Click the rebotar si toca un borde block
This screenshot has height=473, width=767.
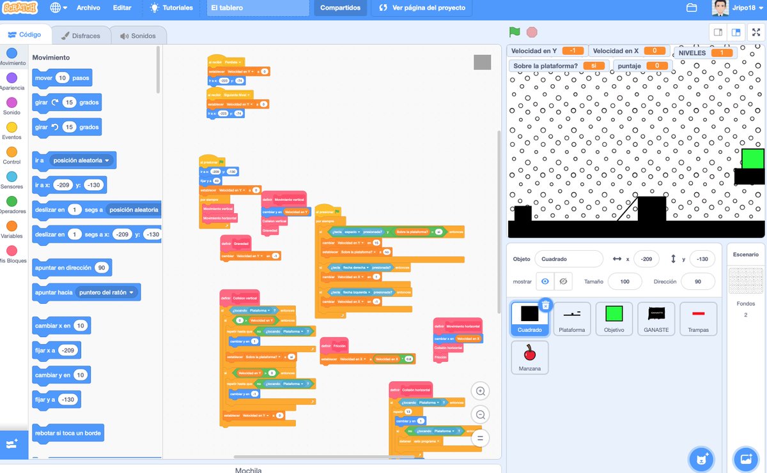click(68, 433)
